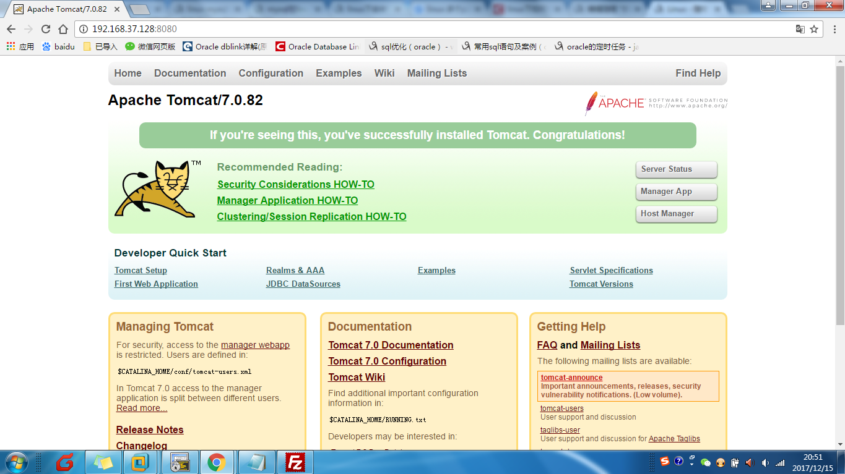
Task: Open Clustering/Session Replication HOW-TO link
Action: pyautogui.click(x=311, y=216)
